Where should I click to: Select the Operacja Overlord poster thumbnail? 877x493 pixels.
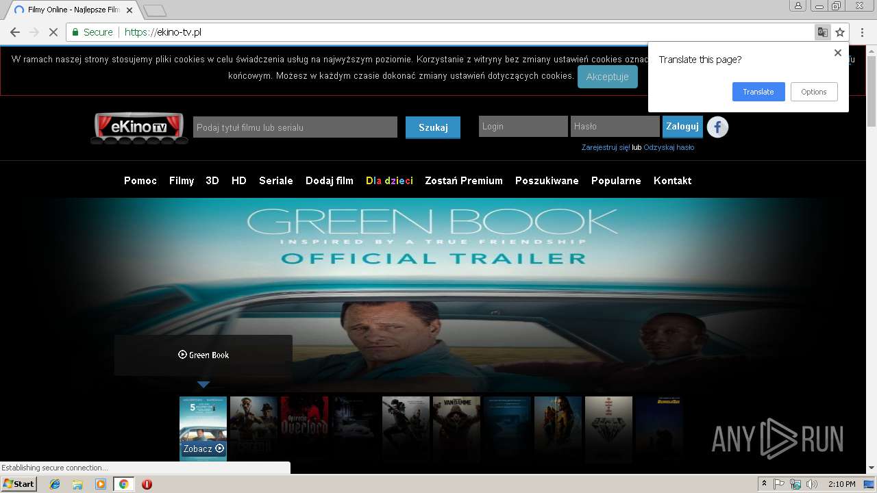(x=304, y=429)
